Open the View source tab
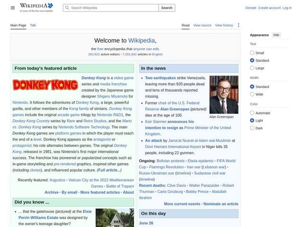The width and height of the screenshot is (303, 227). point(202,25)
